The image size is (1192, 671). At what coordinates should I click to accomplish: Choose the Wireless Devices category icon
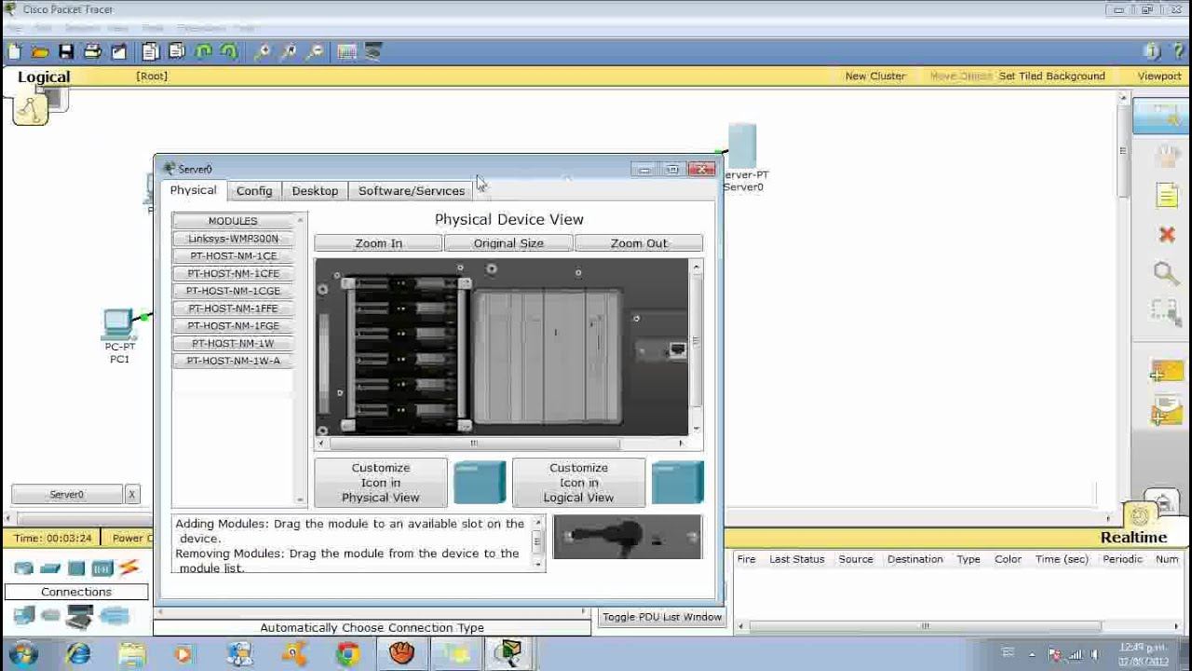[102, 568]
